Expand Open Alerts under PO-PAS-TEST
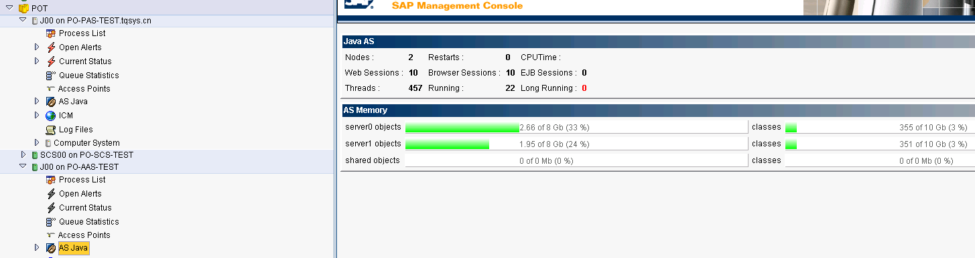 coord(37,47)
